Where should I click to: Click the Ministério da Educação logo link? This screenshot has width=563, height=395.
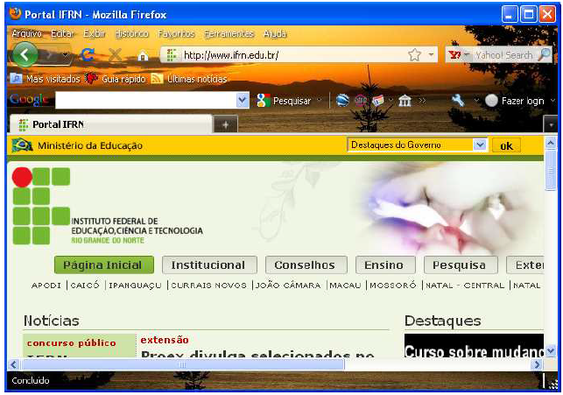pos(77,145)
